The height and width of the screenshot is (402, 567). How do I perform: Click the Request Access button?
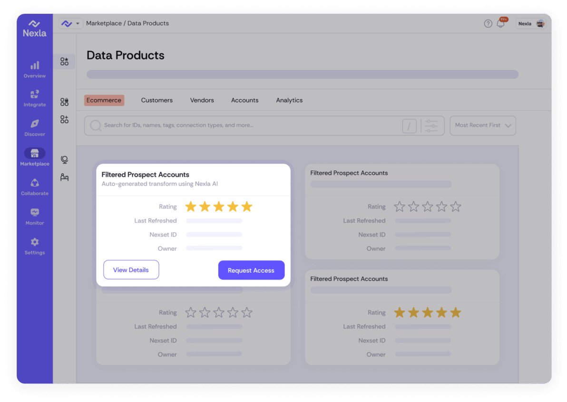(x=251, y=270)
